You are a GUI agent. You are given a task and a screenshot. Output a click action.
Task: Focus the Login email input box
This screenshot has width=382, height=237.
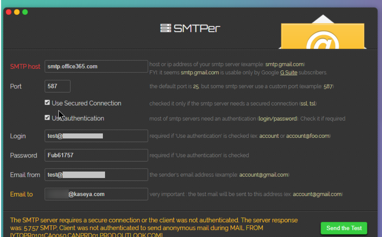point(96,136)
